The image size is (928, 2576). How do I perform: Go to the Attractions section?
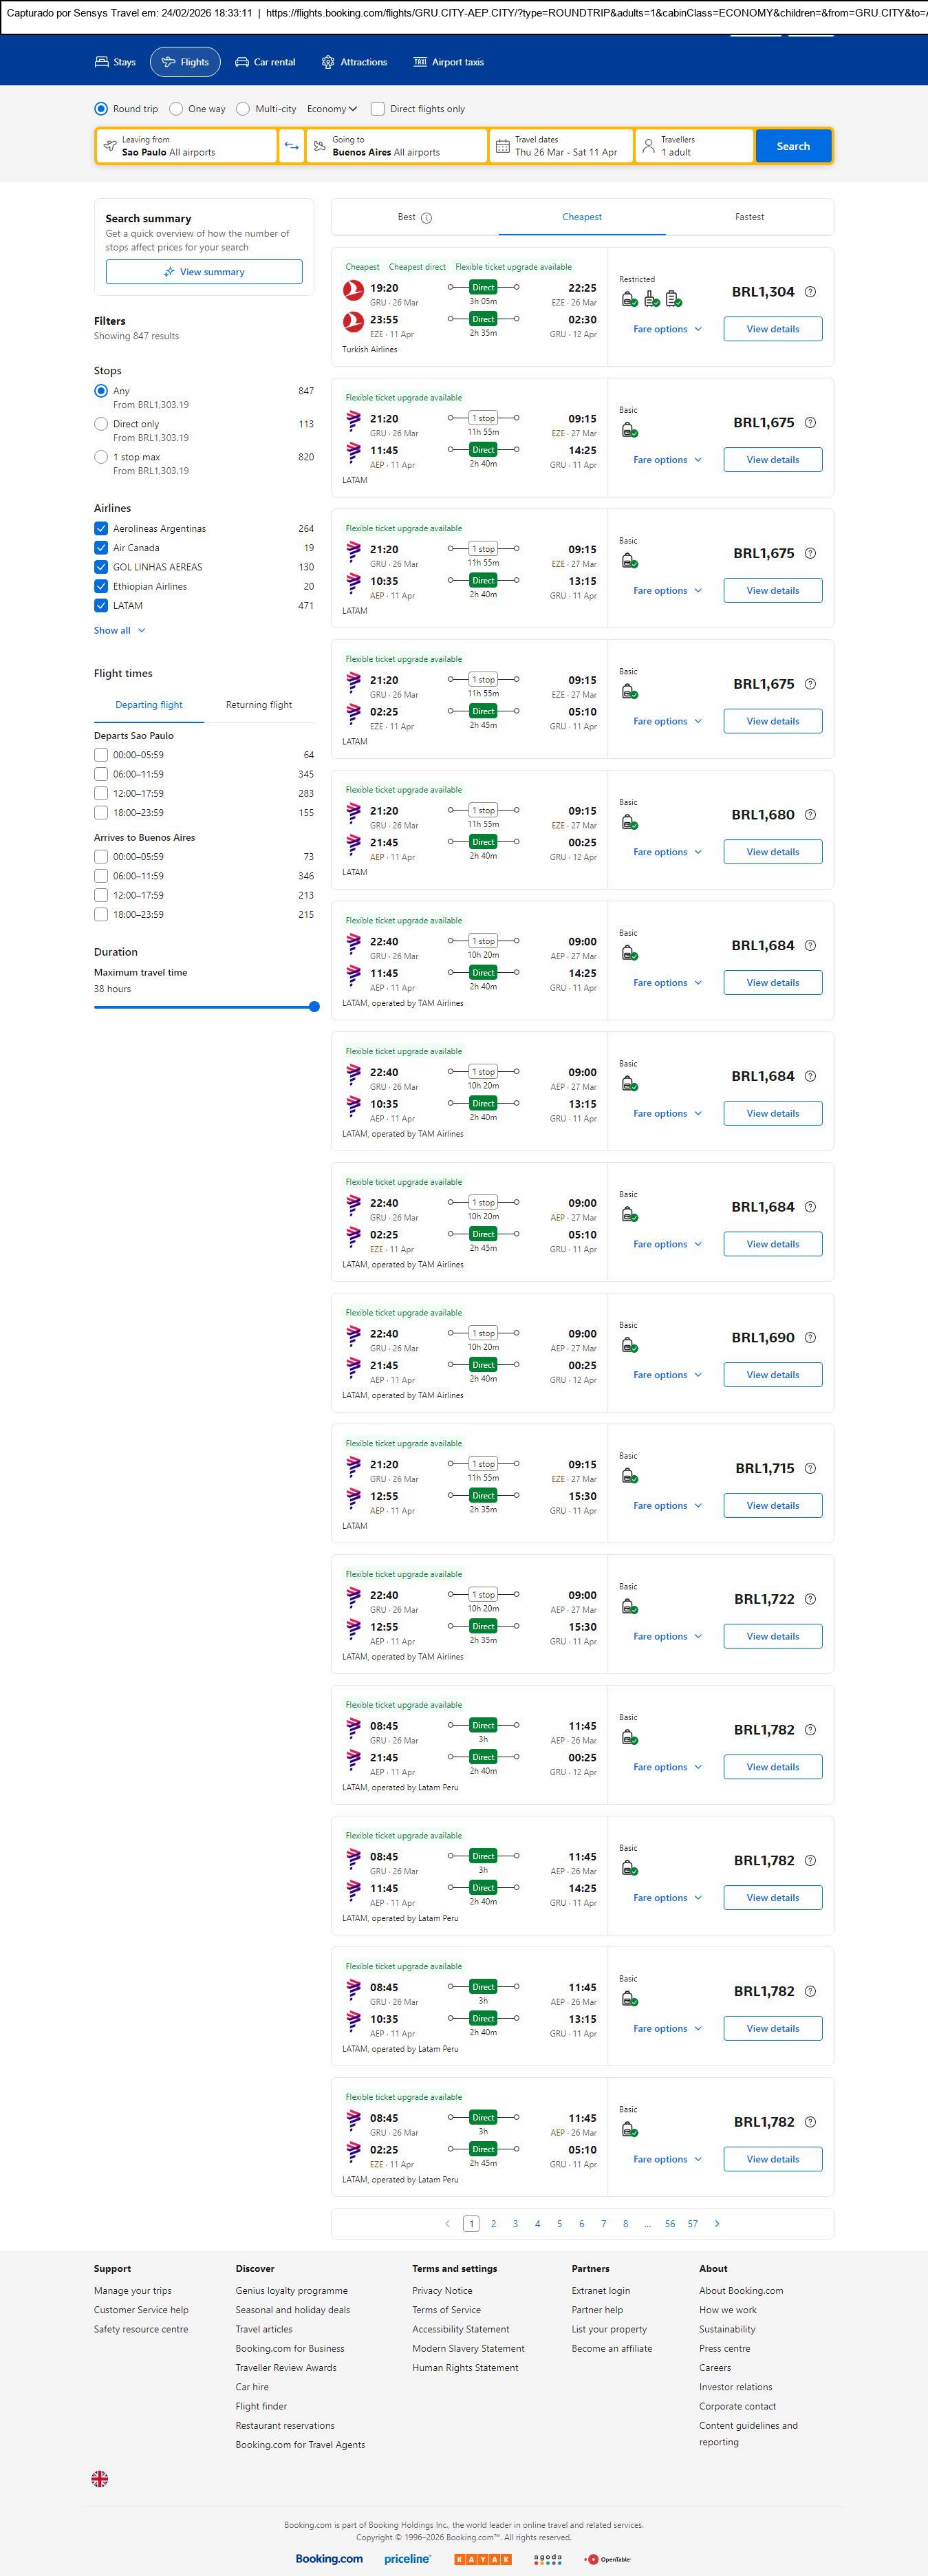(x=354, y=62)
